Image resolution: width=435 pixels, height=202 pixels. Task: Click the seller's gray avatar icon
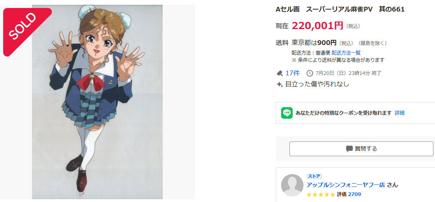click(x=292, y=185)
